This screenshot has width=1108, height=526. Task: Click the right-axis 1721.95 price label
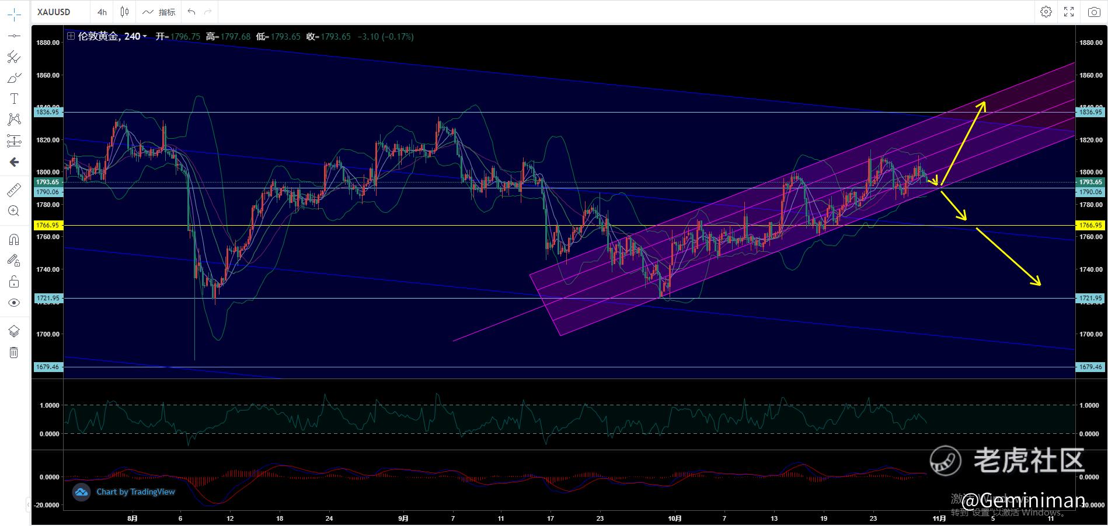click(x=1090, y=298)
